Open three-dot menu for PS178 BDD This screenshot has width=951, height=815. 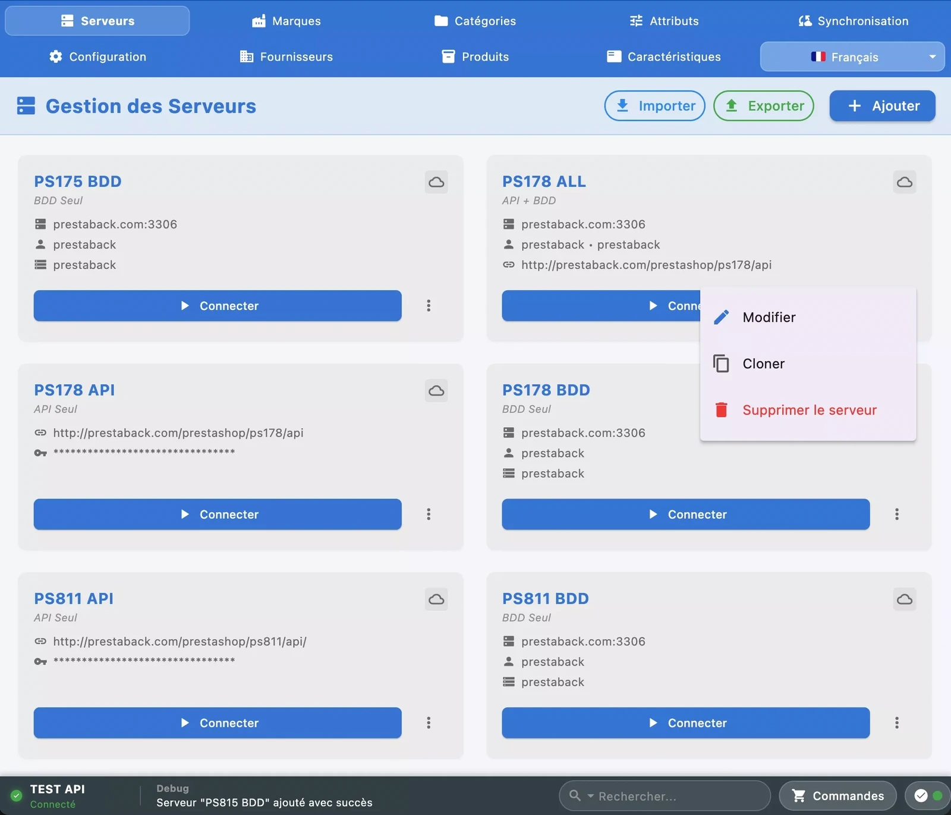897,515
